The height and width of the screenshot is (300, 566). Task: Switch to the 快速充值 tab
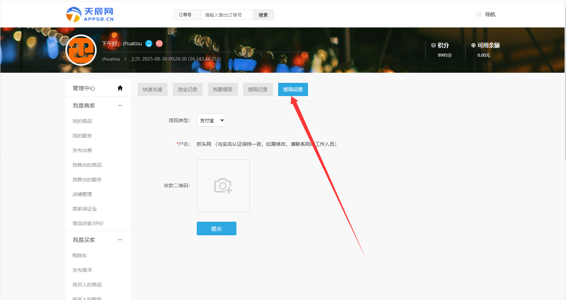(152, 89)
